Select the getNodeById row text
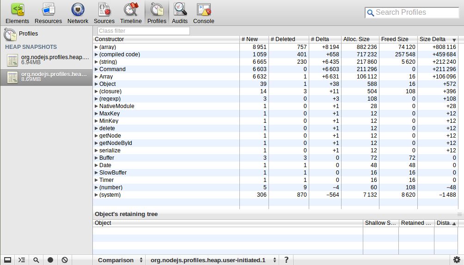The image size is (464, 265). coord(116,143)
